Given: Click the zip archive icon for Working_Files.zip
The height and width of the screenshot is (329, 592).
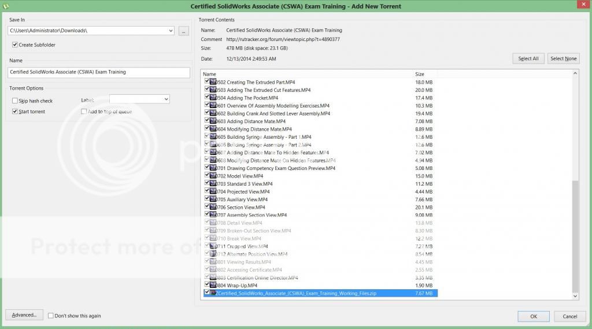Looking at the screenshot, I should (x=213, y=293).
